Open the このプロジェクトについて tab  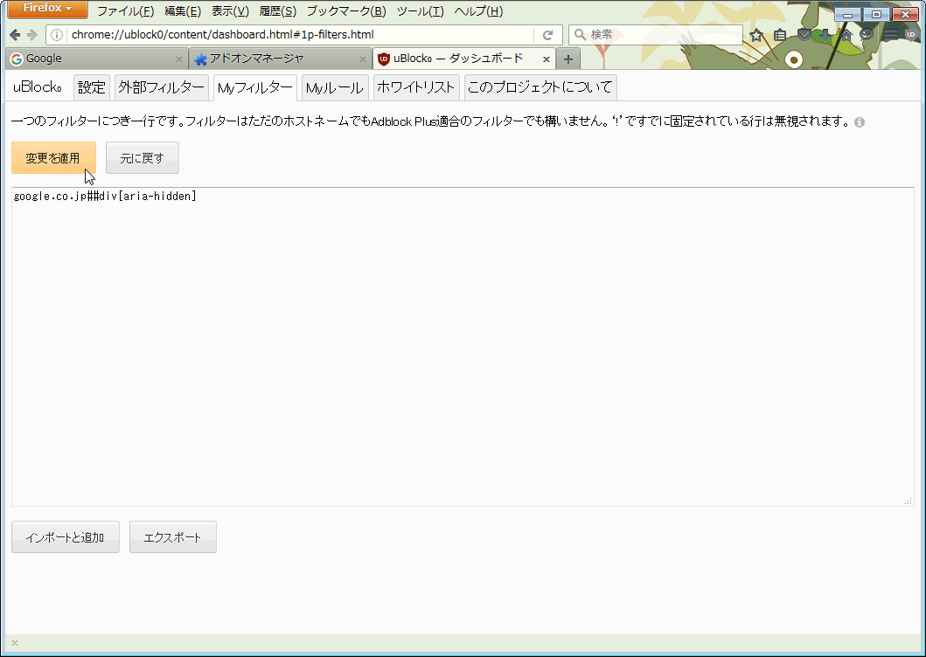pos(540,88)
